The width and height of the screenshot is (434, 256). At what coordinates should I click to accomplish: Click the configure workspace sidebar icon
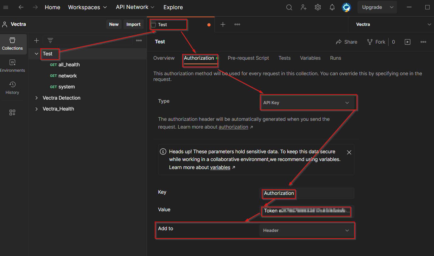[12, 112]
